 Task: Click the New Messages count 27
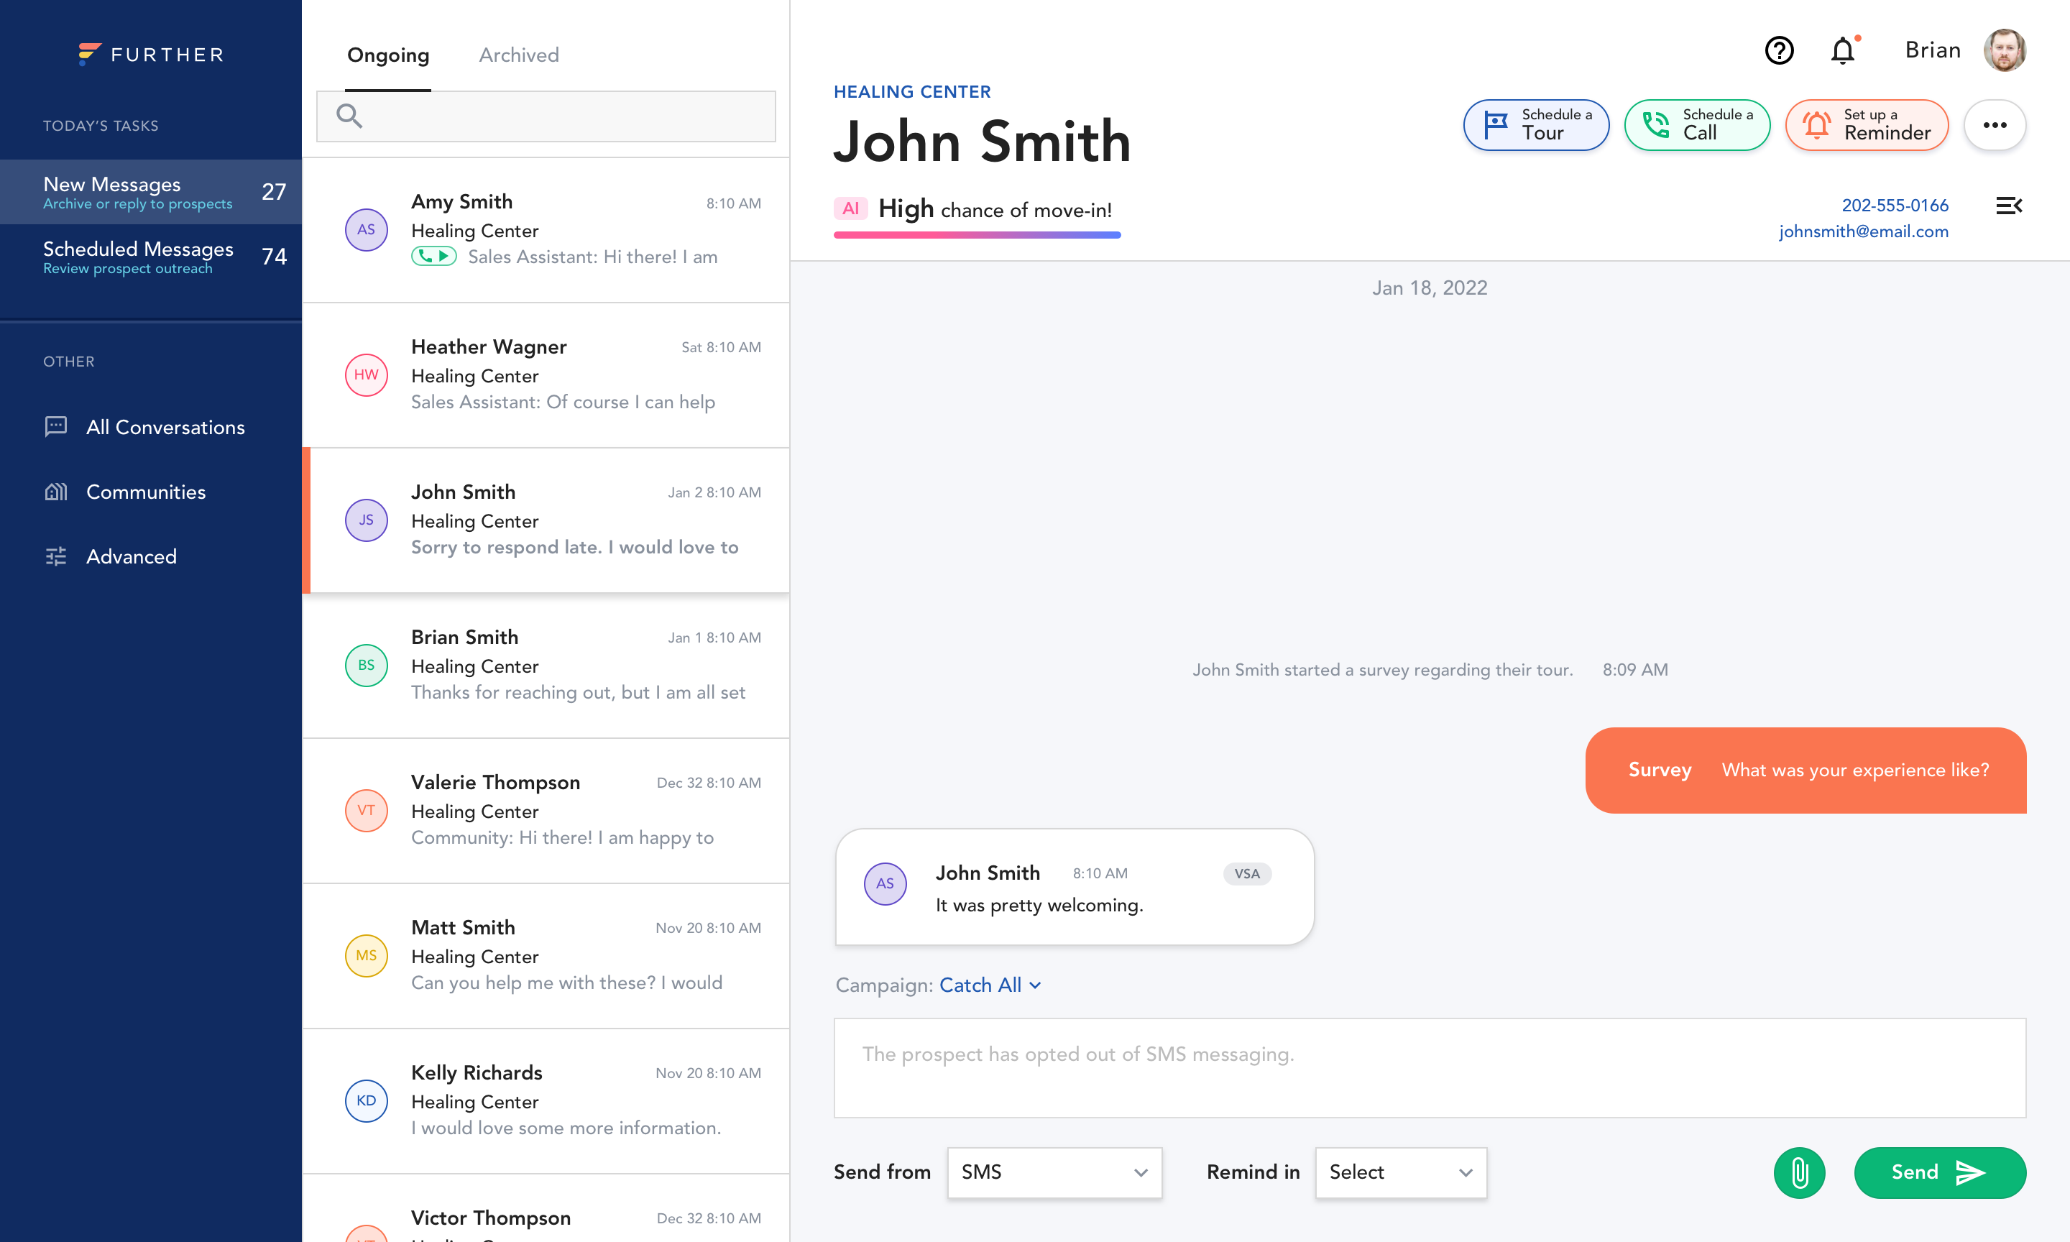(274, 192)
